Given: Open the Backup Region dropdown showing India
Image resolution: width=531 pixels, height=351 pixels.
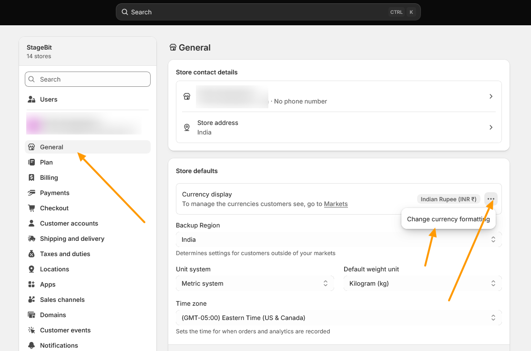Looking at the screenshot, I should tap(338, 239).
